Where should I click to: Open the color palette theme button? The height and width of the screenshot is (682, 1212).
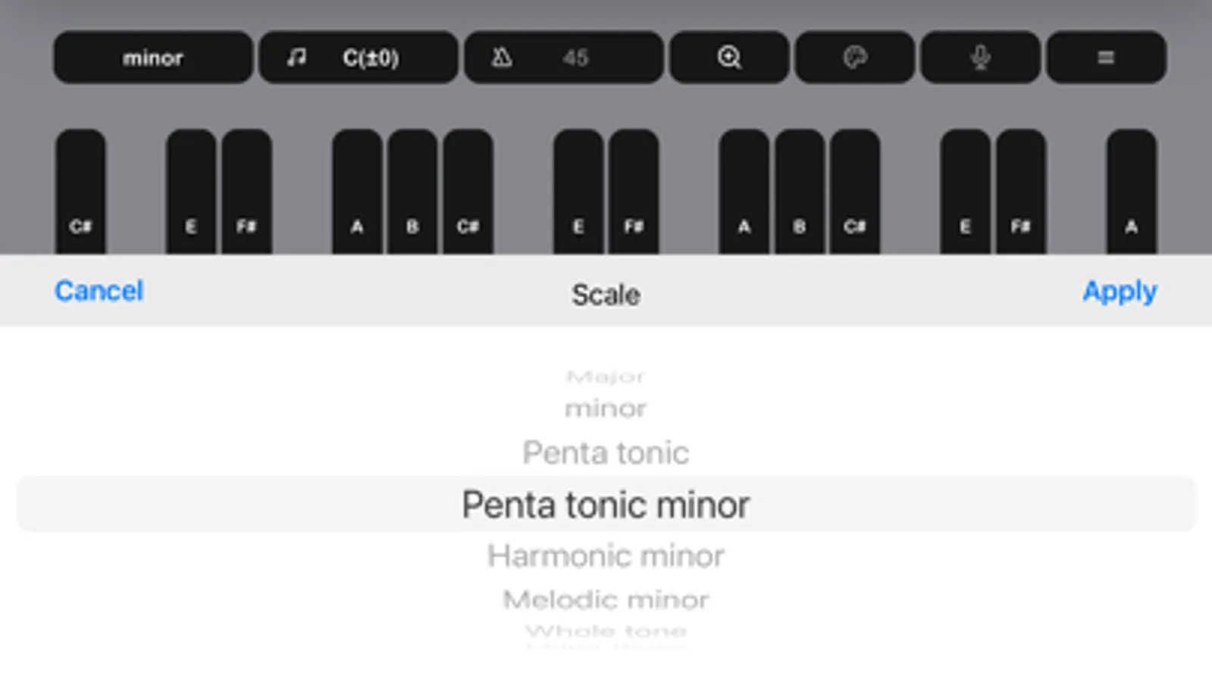[x=854, y=58]
